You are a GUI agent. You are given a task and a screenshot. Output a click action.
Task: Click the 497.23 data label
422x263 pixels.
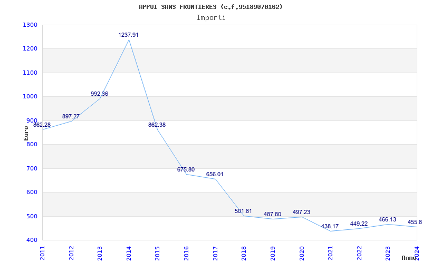301,213
